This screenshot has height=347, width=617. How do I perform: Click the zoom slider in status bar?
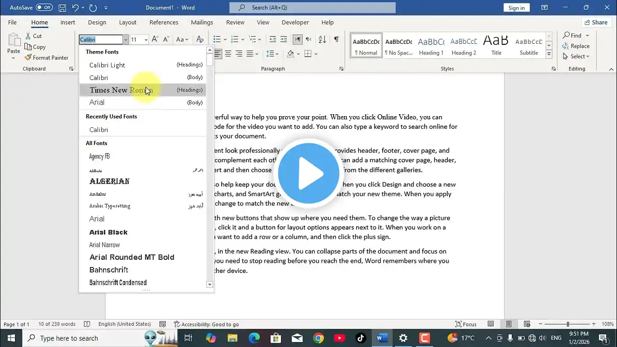[x=567, y=324]
